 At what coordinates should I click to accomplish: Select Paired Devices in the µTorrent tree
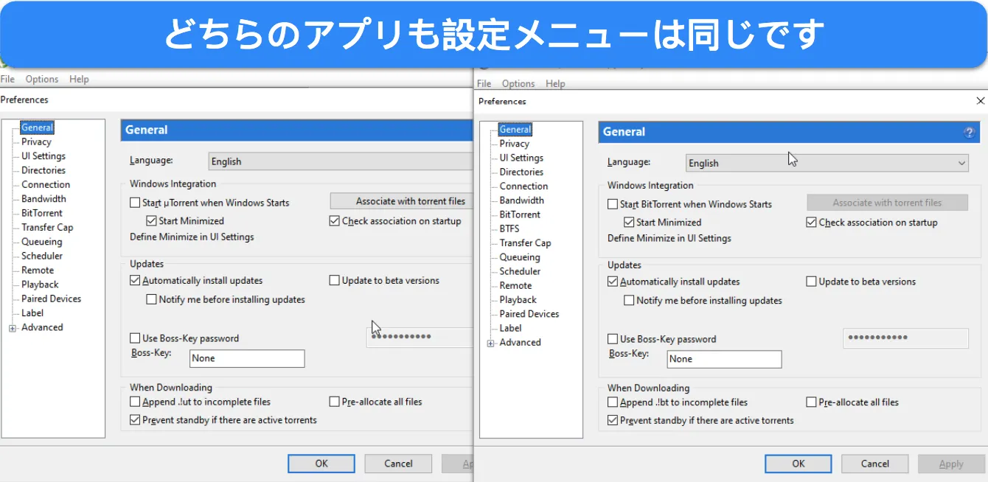pyautogui.click(x=52, y=298)
